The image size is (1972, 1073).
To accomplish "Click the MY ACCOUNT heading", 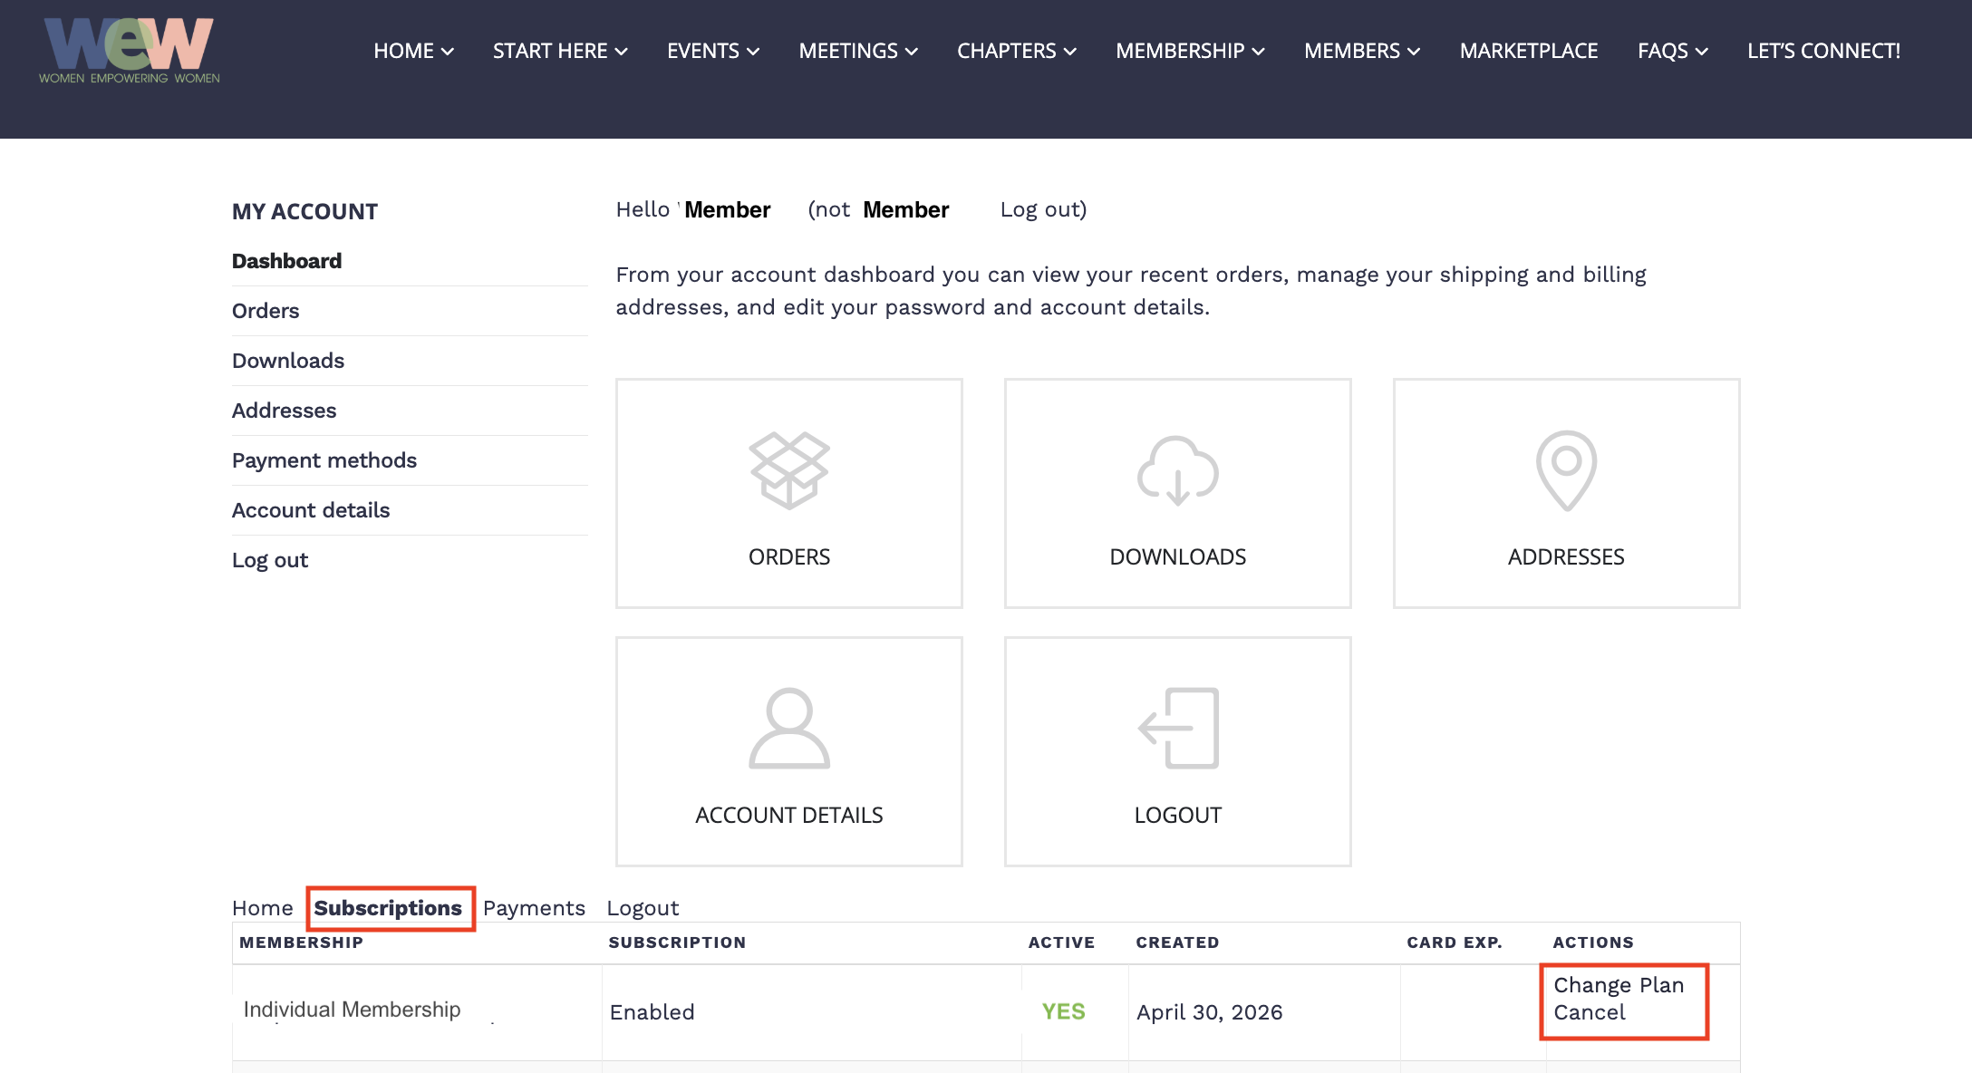I will click(304, 212).
